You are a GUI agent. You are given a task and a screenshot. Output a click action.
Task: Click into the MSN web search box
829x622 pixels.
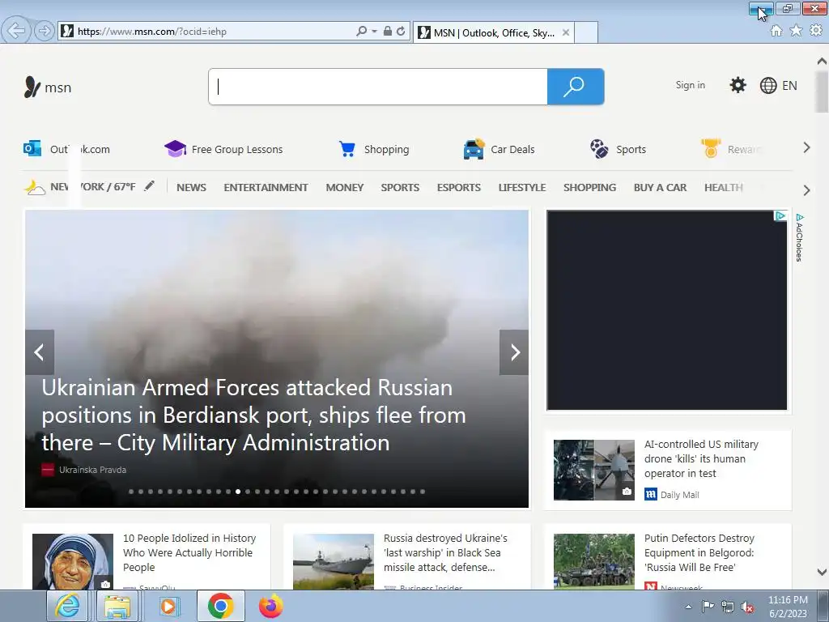pos(378,87)
